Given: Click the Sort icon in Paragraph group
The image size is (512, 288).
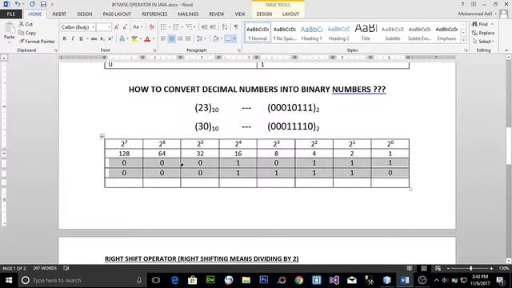Looking at the screenshot, I should (x=225, y=27).
